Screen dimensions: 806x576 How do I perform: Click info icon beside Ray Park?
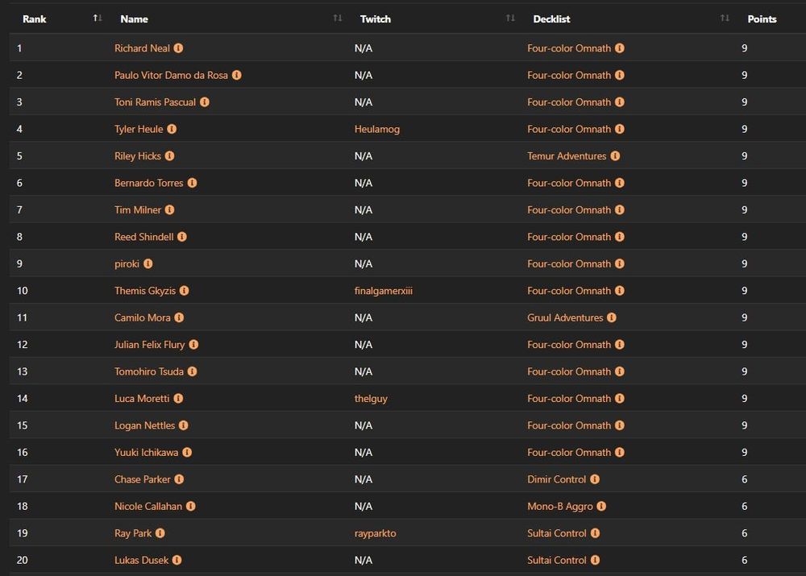coord(160,533)
